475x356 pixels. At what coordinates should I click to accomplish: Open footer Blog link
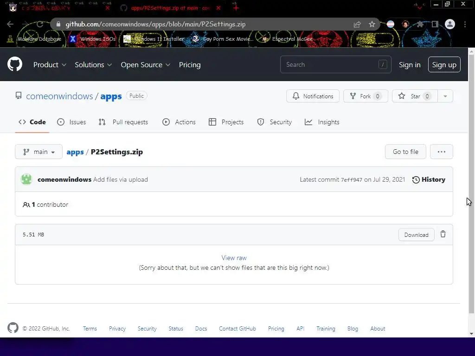[353, 329]
